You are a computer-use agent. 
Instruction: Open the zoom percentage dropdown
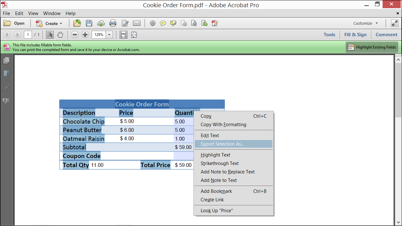[109, 34]
